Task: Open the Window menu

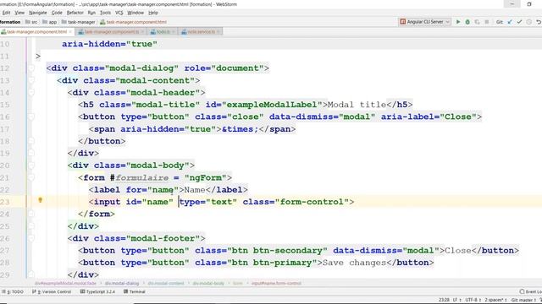Action: [135, 13]
